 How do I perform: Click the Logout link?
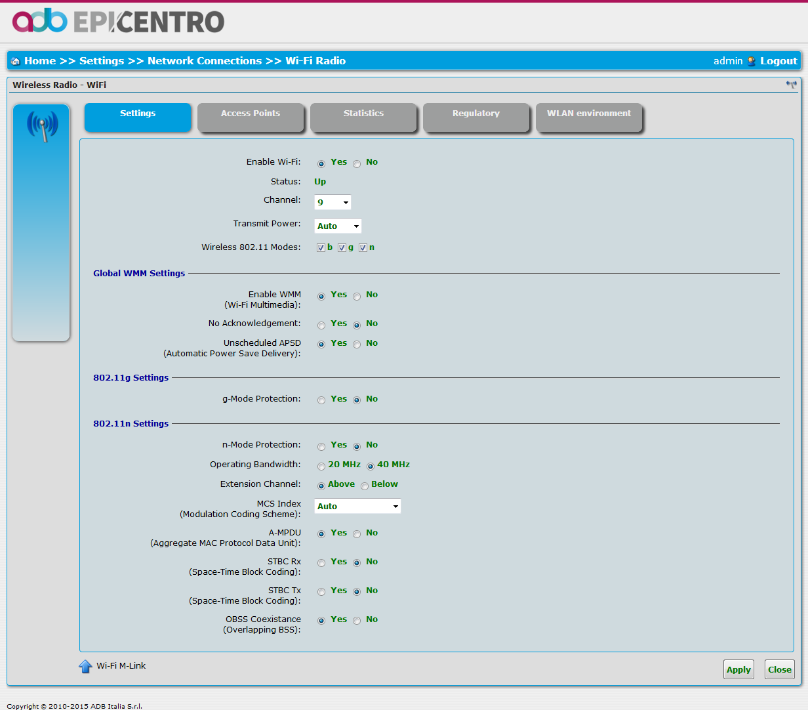click(778, 61)
